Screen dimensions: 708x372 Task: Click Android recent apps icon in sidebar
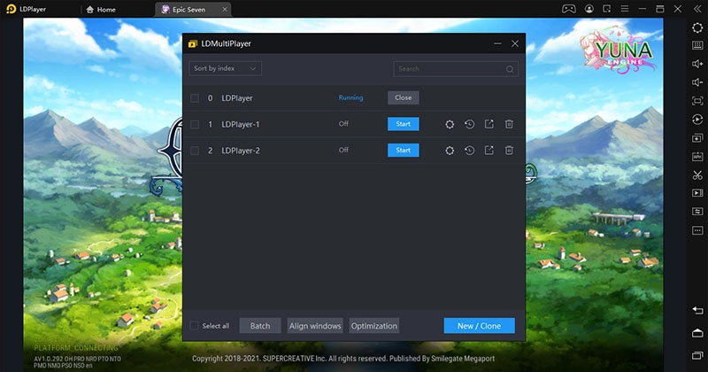click(697, 355)
